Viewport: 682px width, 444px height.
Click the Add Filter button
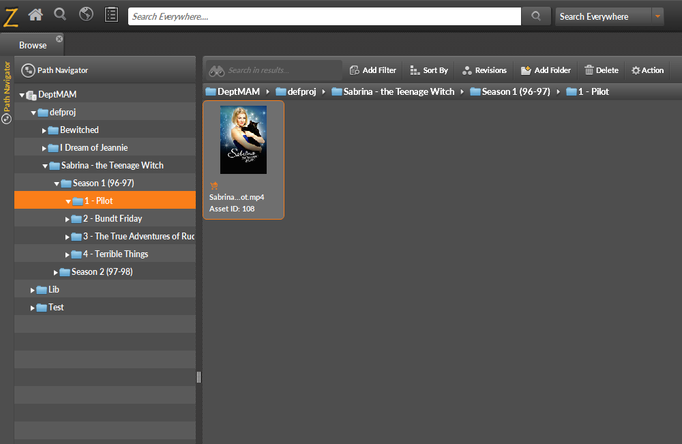click(x=373, y=70)
